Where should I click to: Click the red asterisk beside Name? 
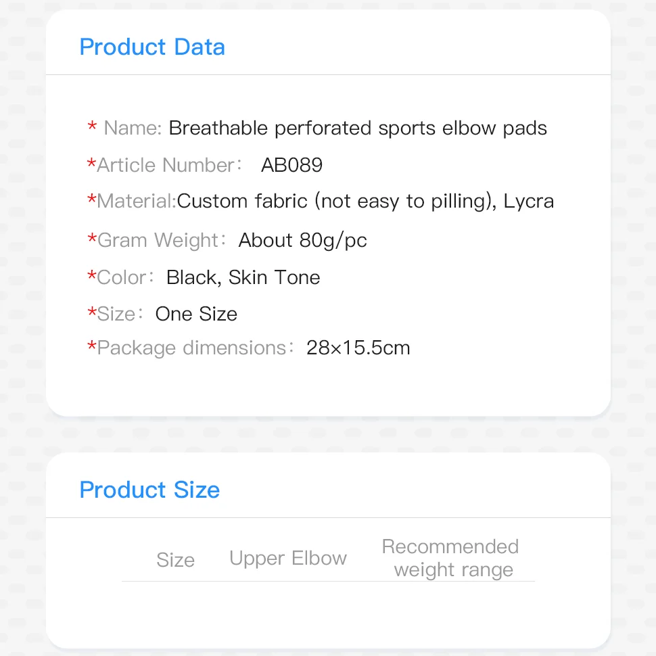point(92,128)
